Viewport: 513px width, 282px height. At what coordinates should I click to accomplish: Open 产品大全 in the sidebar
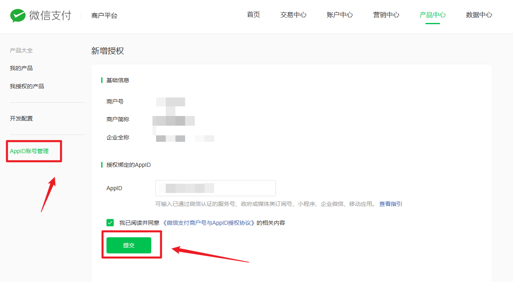click(x=21, y=50)
